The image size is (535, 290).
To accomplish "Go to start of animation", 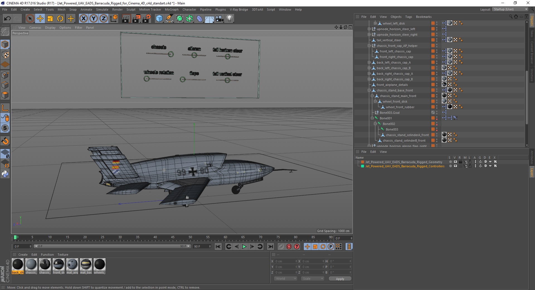I will click(218, 246).
